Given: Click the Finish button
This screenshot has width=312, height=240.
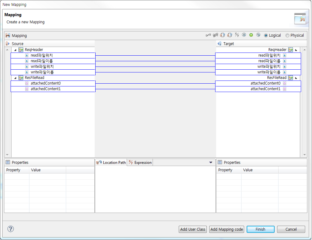Looking at the screenshot, I should click(260, 229).
